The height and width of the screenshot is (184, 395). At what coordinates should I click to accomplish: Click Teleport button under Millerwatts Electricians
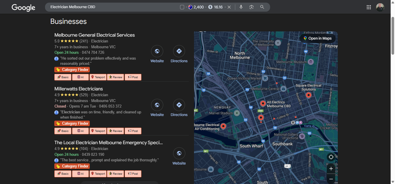click(98, 131)
